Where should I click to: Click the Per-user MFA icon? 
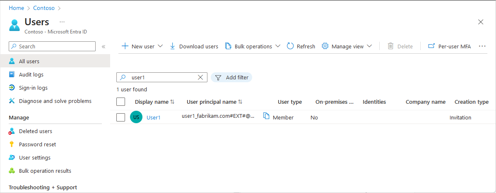pos(431,46)
